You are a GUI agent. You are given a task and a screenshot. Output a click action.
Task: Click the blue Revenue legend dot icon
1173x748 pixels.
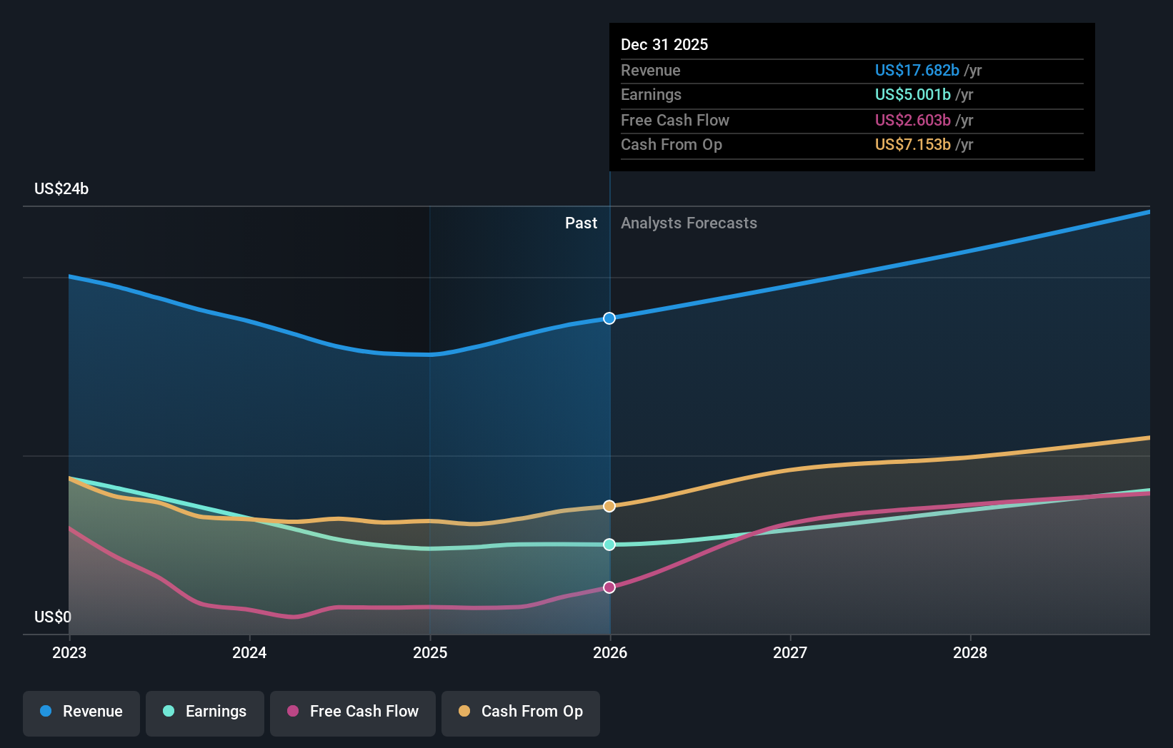click(44, 712)
